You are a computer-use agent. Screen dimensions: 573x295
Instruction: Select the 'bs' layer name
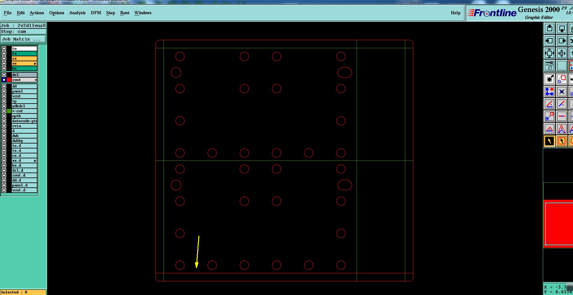[x=24, y=68]
